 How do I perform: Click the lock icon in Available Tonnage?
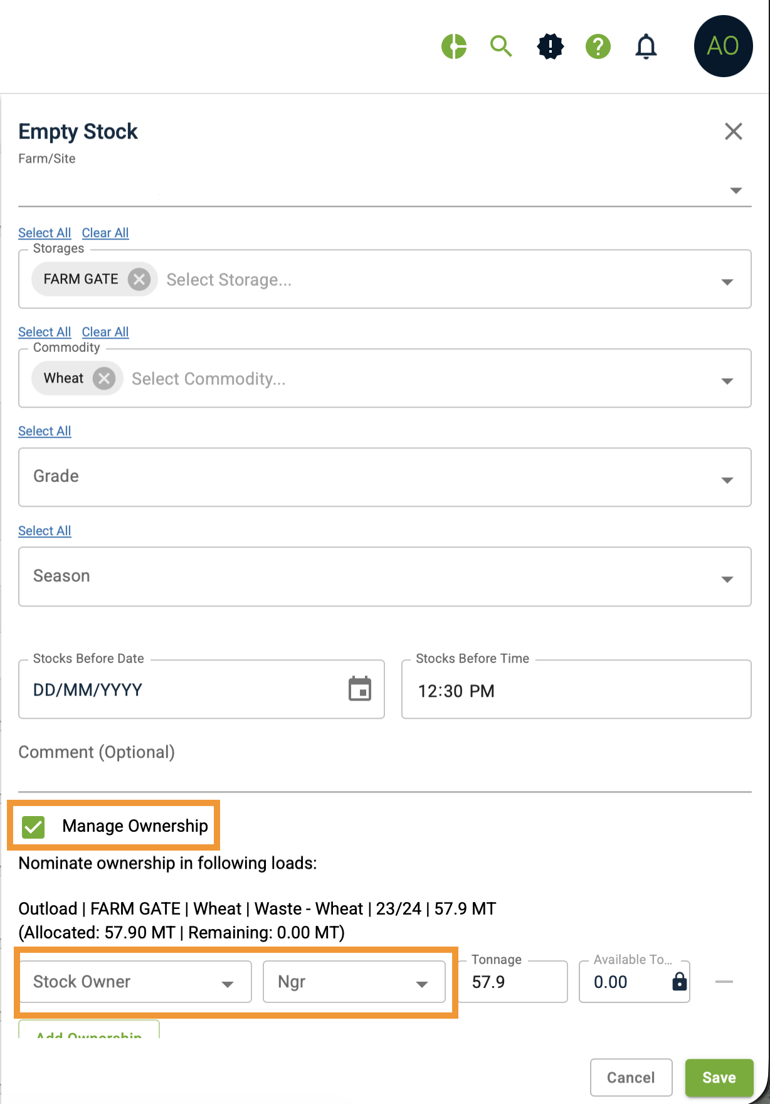coord(679,982)
